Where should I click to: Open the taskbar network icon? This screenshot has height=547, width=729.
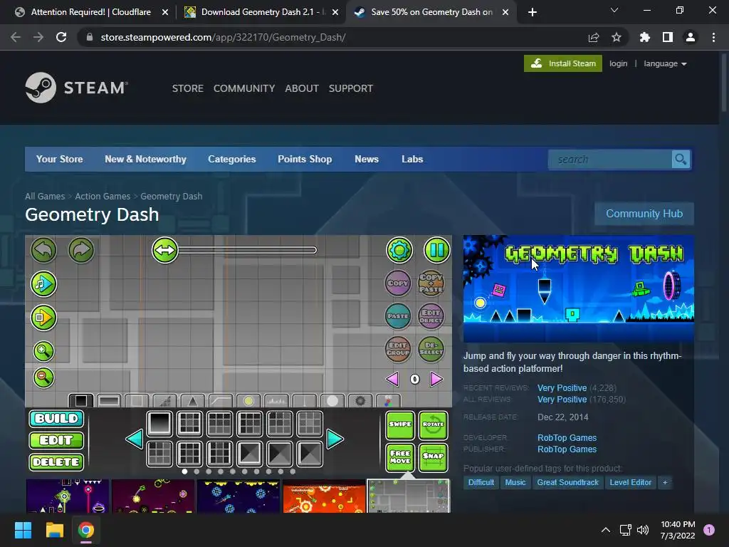tap(625, 530)
